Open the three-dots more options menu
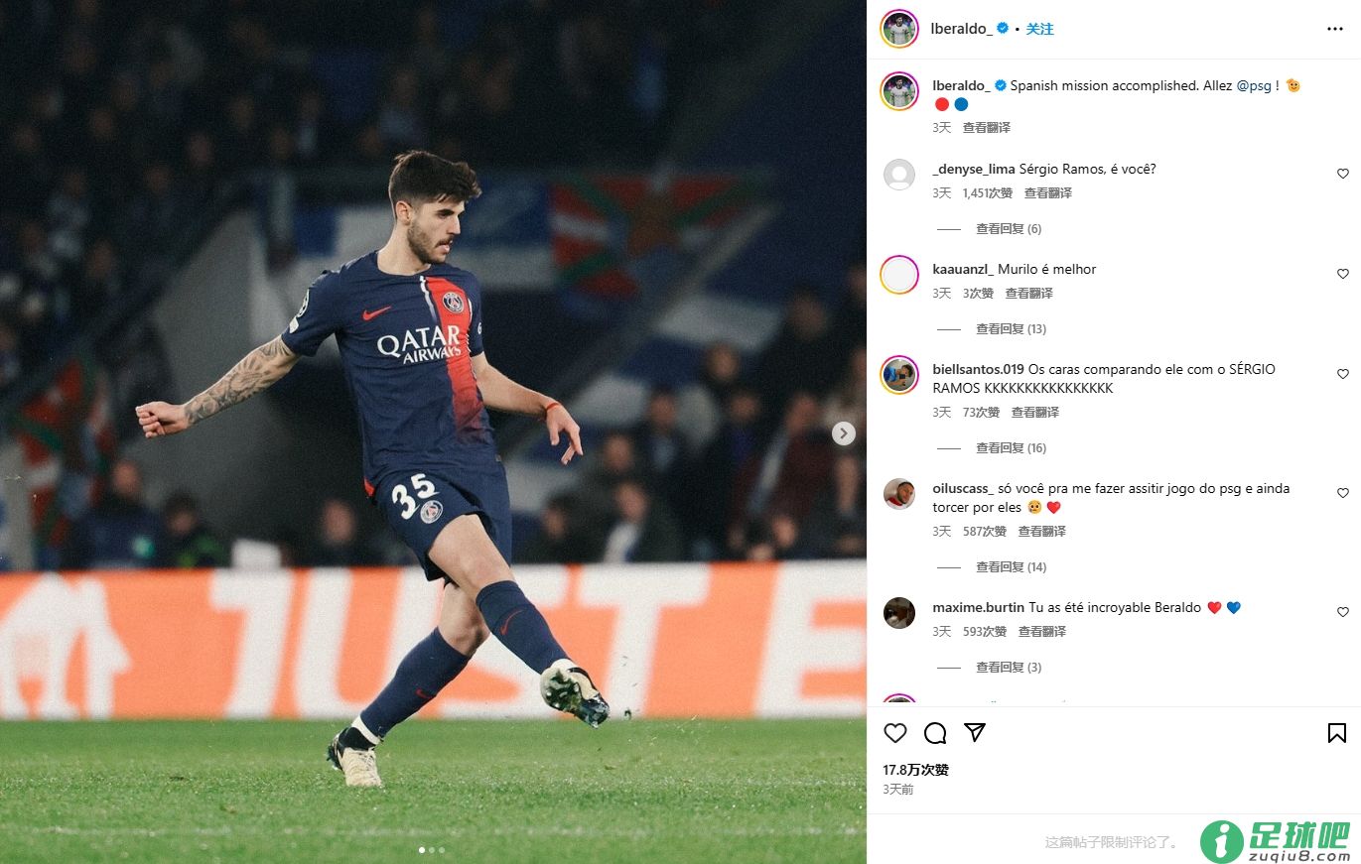Image resolution: width=1361 pixels, height=864 pixels. (x=1335, y=29)
